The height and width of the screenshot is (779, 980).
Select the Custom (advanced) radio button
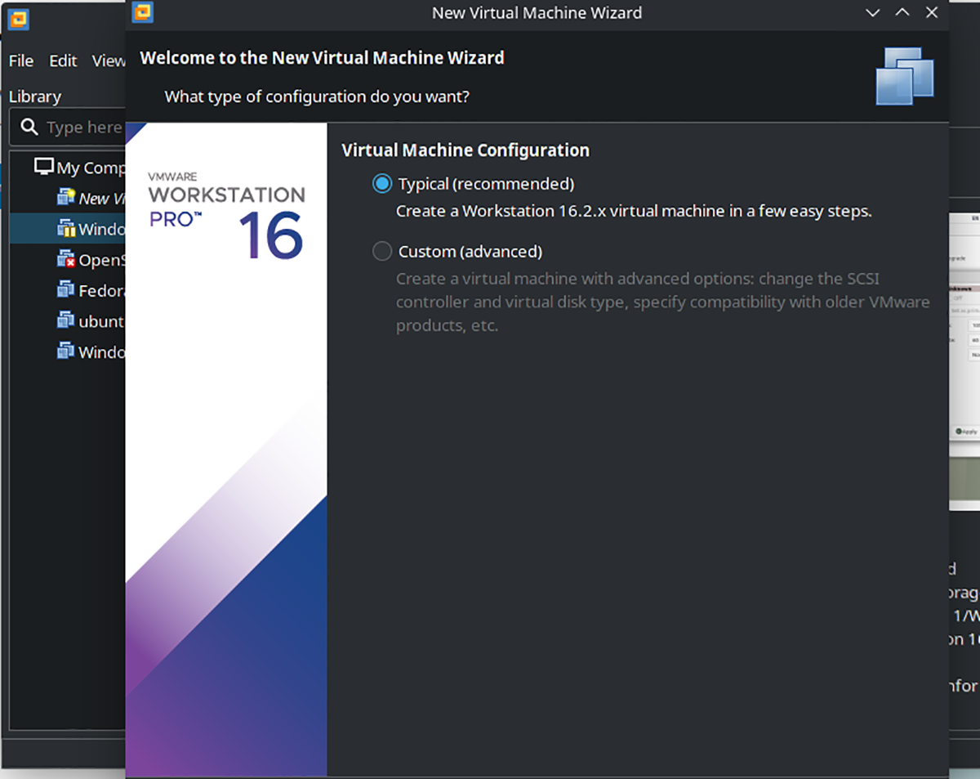click(381, 251)
